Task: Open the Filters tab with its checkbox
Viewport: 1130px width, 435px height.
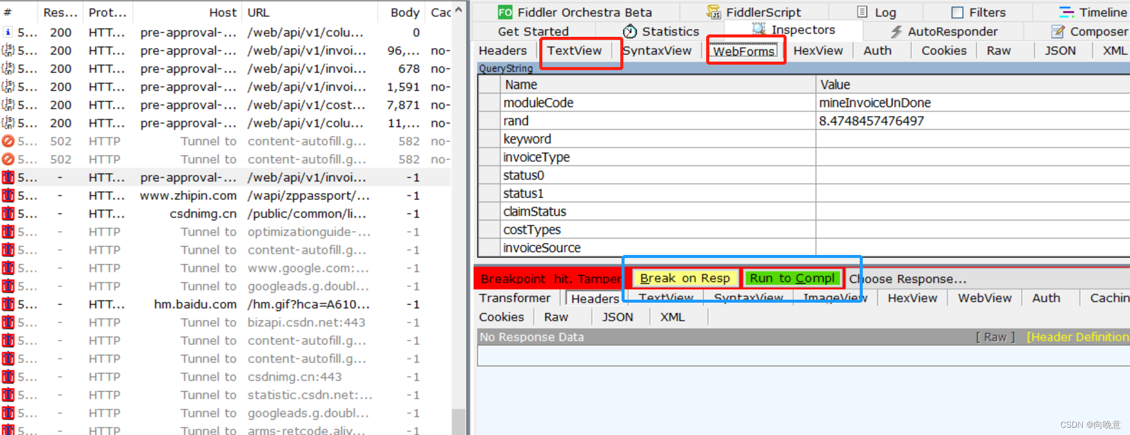Action: tap(978, 12)
